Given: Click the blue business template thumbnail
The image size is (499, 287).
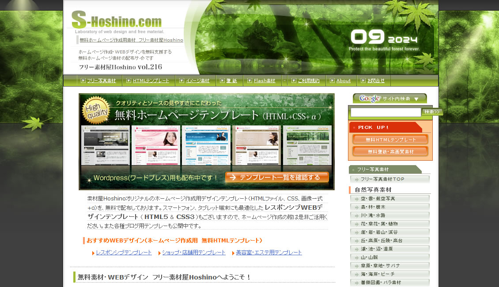Looking at the screenshot, I should pyautogui.click(x=206, y=145).
